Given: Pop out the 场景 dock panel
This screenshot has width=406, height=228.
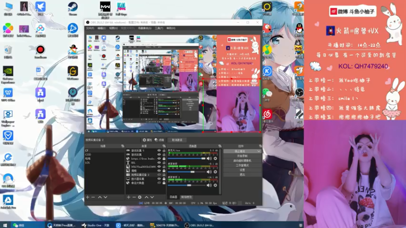Looking at the screenshot, I should pos(122,146).
